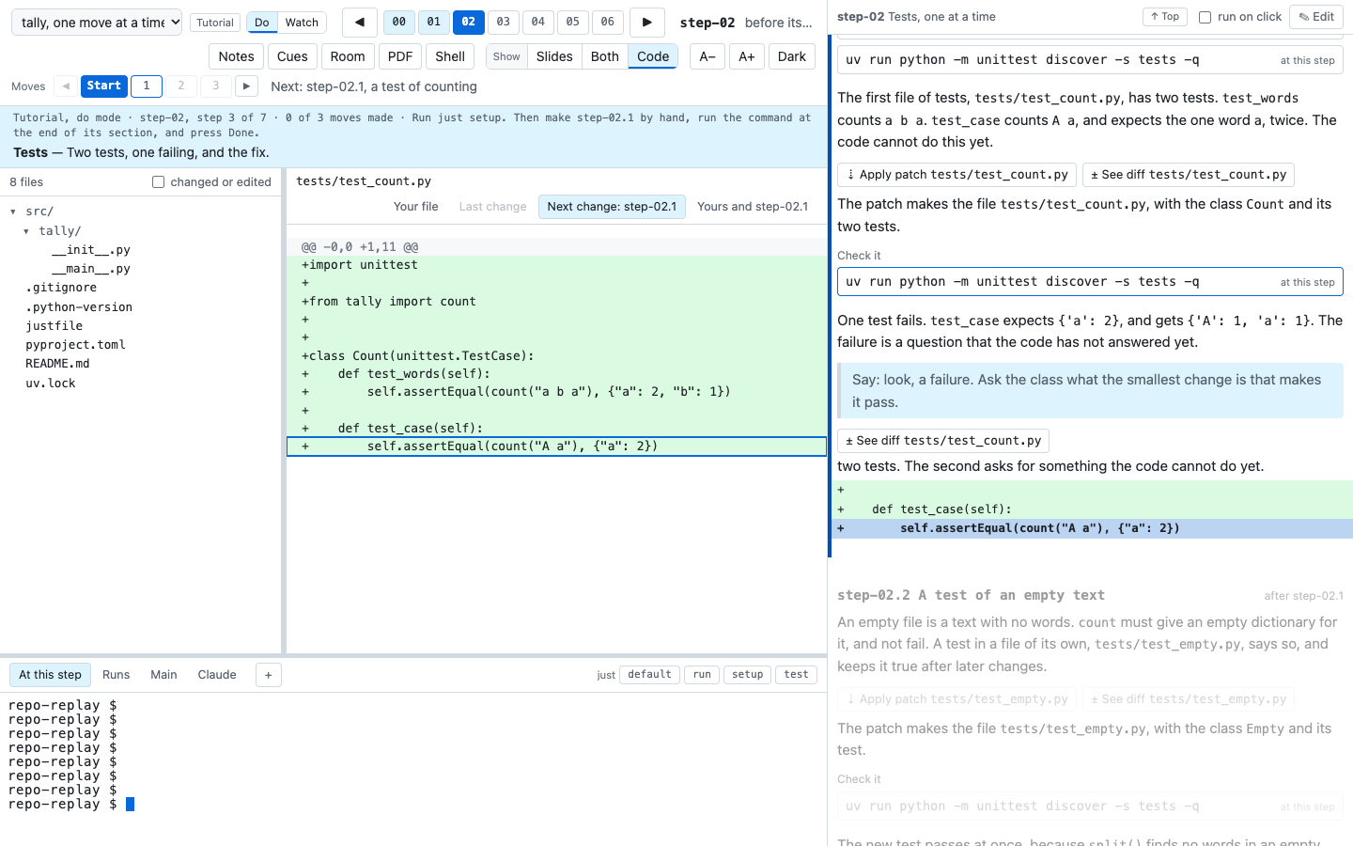Enable changed or edited filter
This screenshot has height=846, width=1353.
(x=158, y=182)
